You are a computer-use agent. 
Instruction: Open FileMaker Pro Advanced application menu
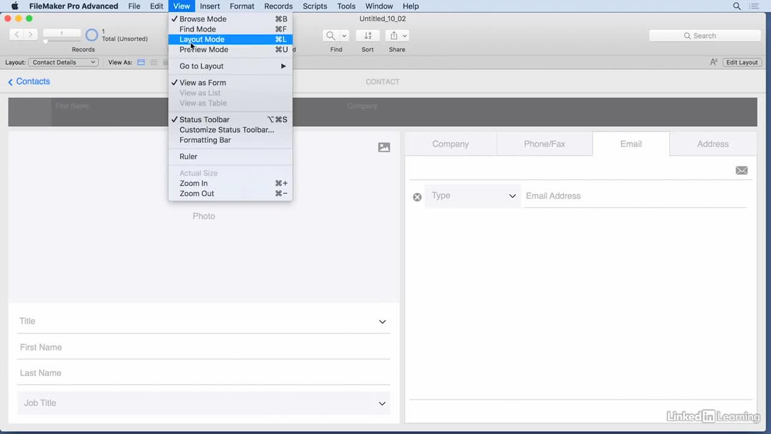73,6
